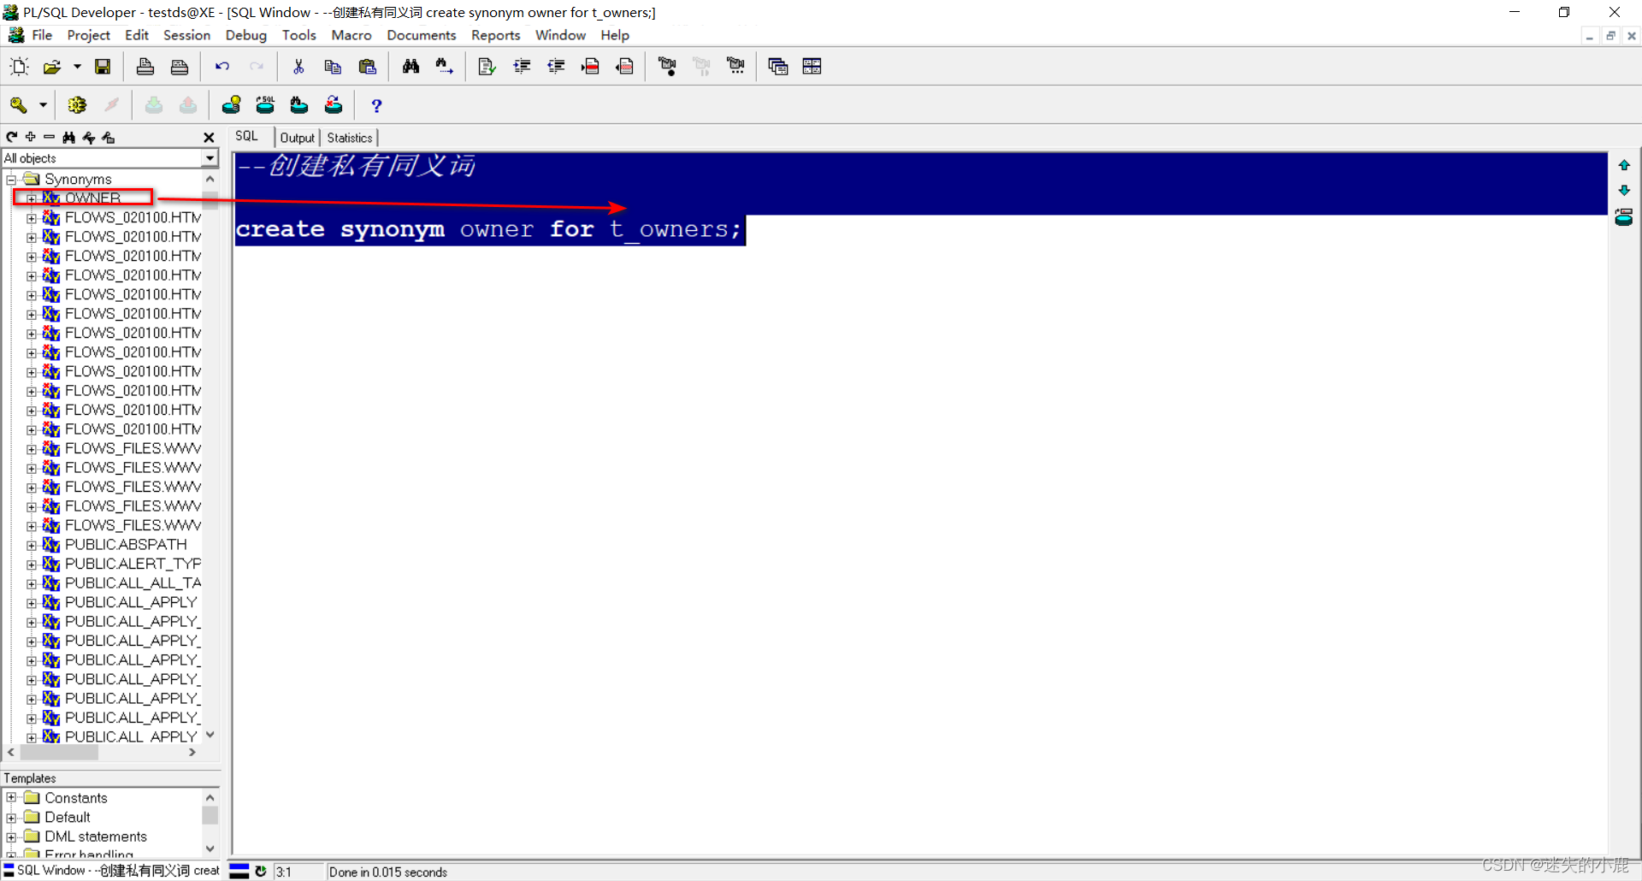This screenshot has height=881, width=1642.
Task: Open the All objects filter dropdown
Action: (210, 158)
